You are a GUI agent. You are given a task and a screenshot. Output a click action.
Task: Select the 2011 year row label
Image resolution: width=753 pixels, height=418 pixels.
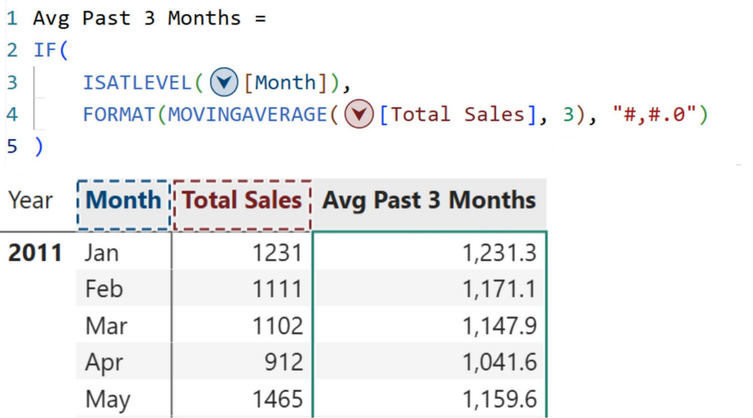point(35,253)
